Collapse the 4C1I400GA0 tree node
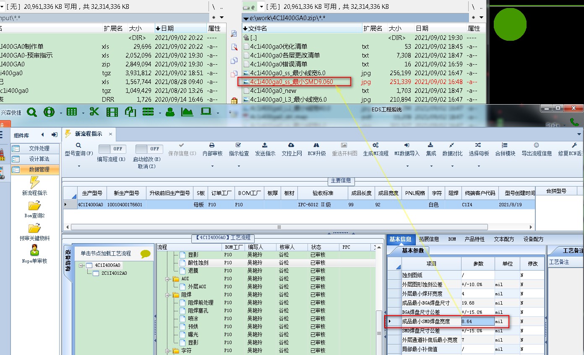 81,265
